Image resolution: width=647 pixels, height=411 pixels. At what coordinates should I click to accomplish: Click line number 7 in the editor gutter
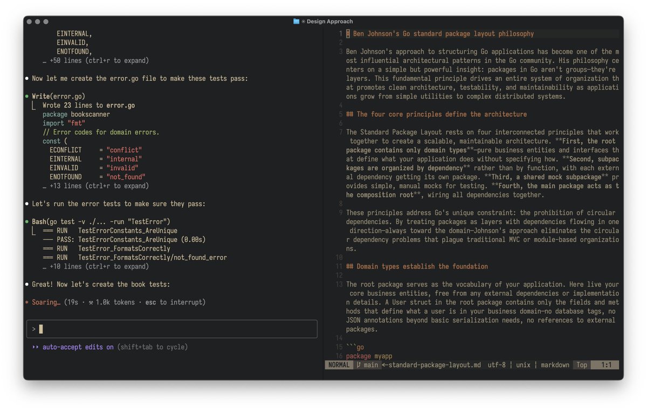click(x=340, y=132)
